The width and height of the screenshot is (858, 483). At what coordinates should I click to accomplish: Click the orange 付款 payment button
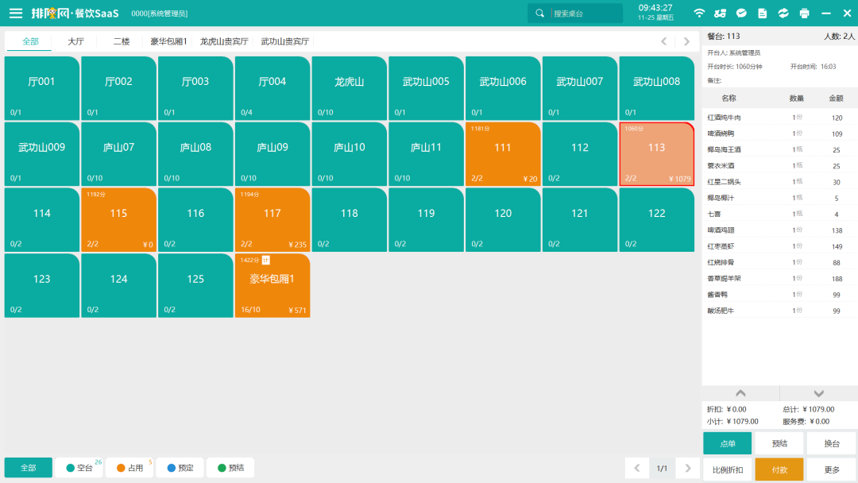click(779, 469)
